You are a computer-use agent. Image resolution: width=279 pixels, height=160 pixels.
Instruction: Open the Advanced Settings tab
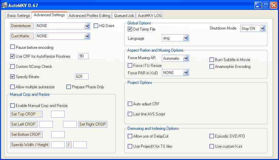pos(49,15)
